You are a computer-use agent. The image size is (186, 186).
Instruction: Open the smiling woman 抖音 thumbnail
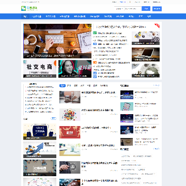tap(75, 69)
